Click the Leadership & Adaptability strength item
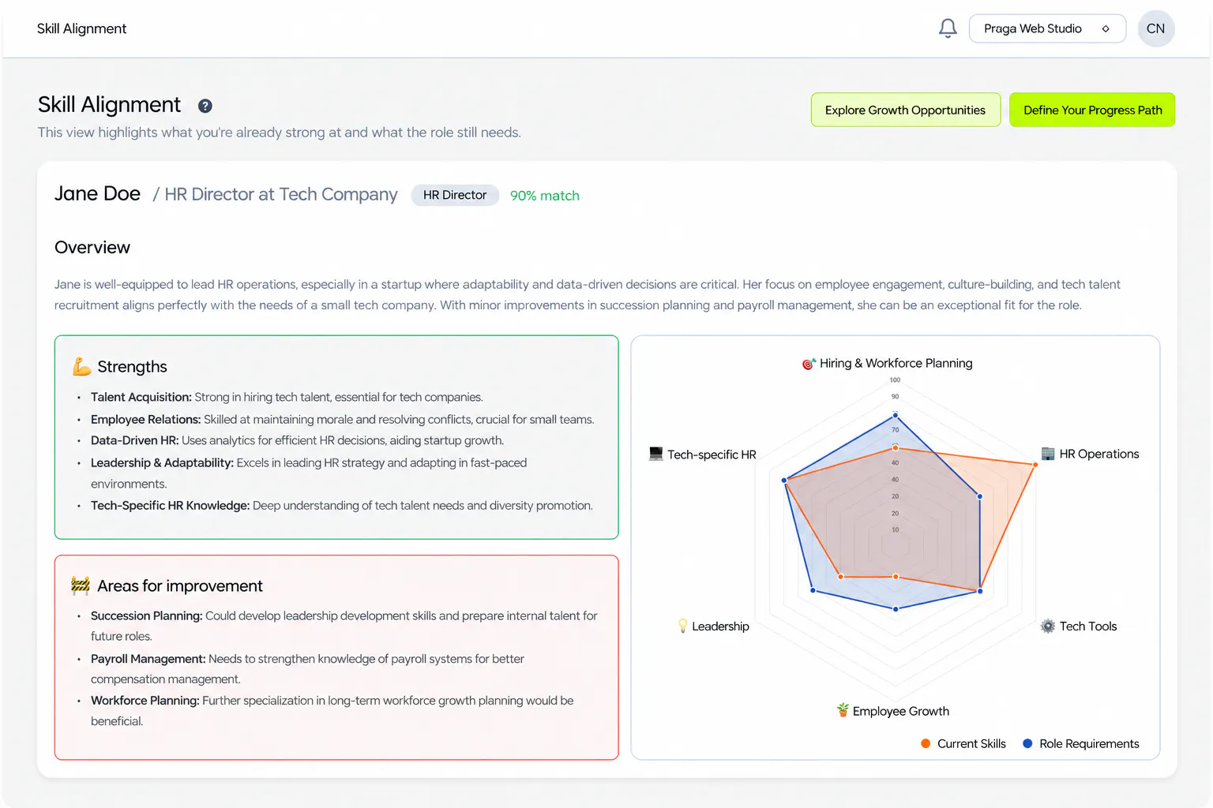This screenshot has width=1213, height=808. pos(309,473)
